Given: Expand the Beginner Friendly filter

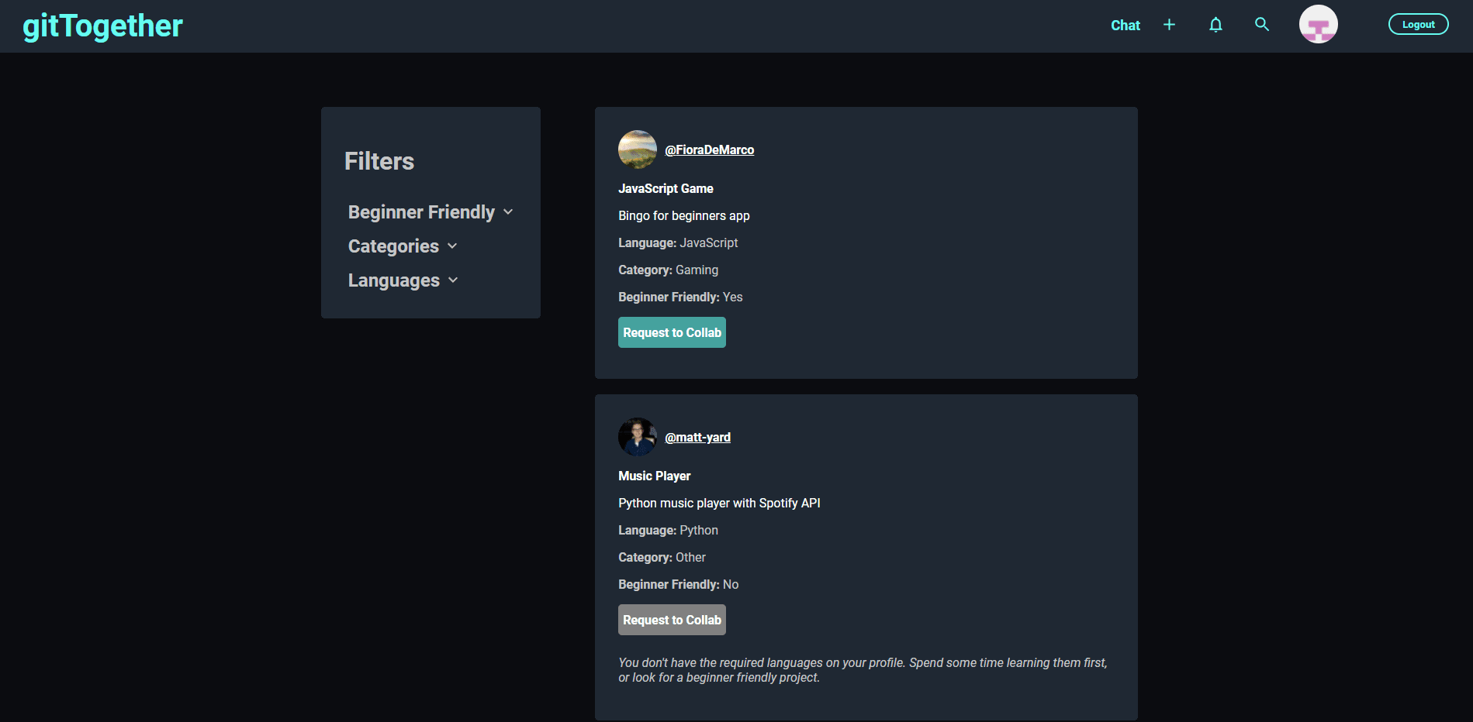Looking at the screenshot, I should pos(421,212).
